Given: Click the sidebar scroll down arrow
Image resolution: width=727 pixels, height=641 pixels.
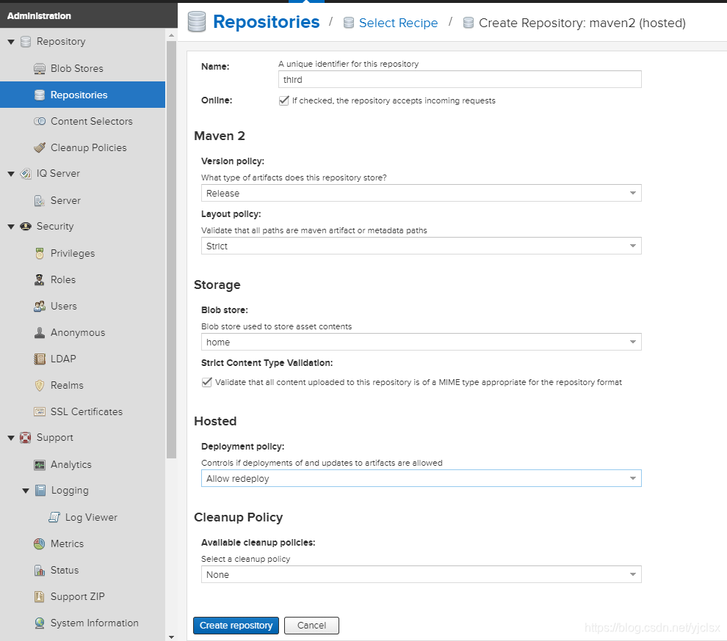Looking at the screenshot, I should coord(171,637).
